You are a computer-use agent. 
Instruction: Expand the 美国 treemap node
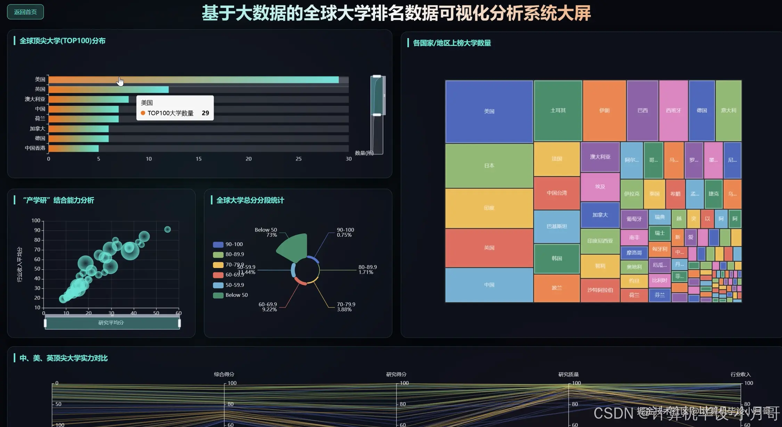point(489,111)
